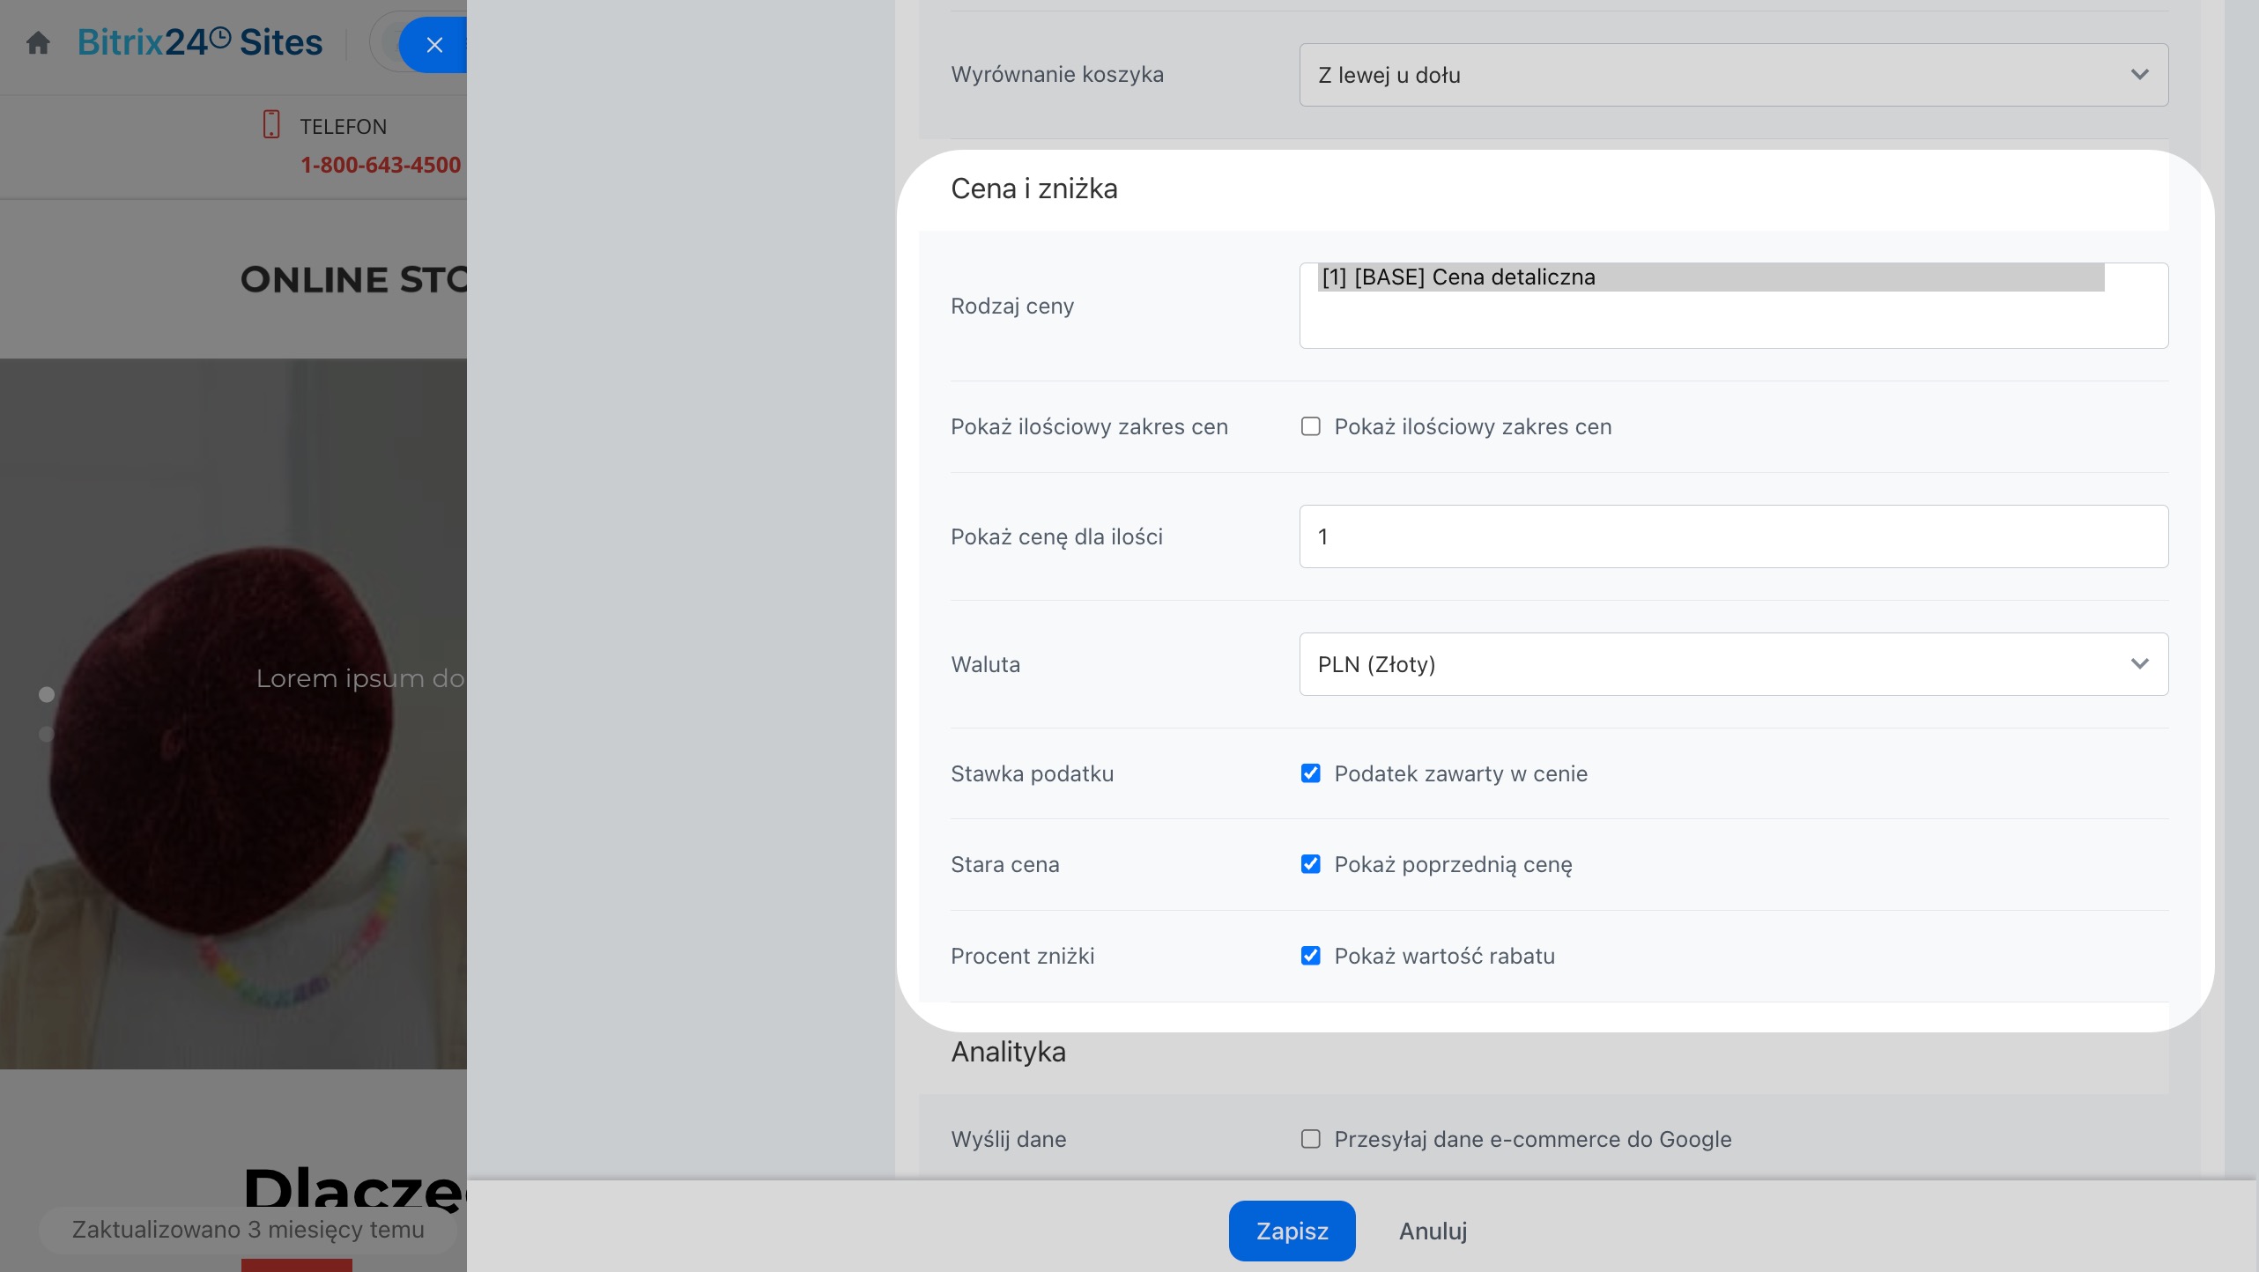
Task: Click the second slider dot on the hat image
Action: 47,734
